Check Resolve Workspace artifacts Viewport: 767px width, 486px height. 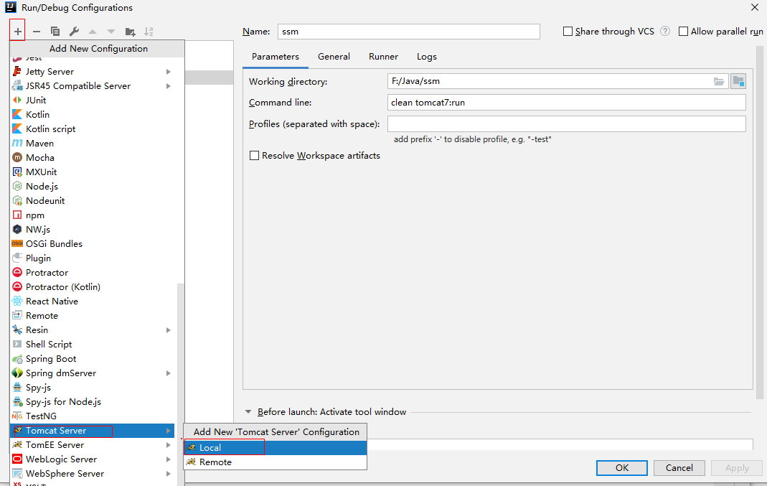[x=255, y=156]
